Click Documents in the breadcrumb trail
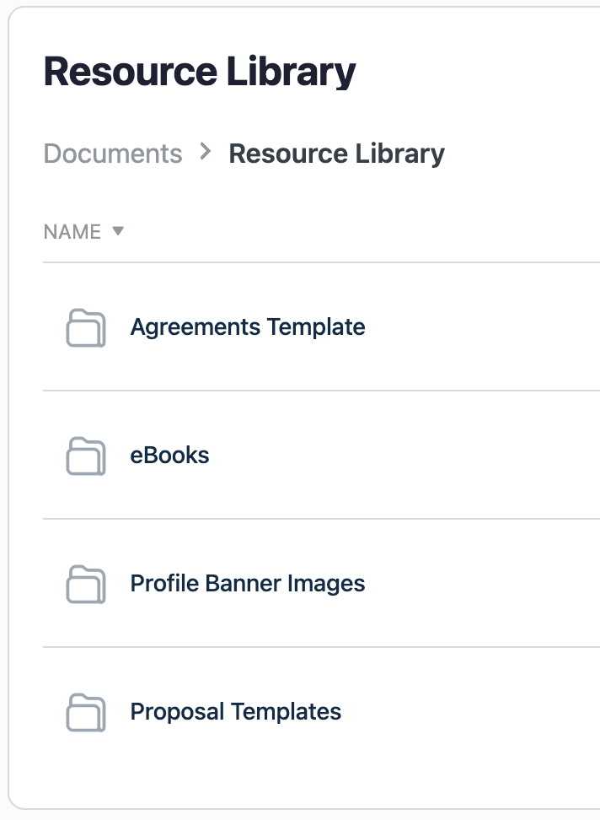 (x=113, y=154)
